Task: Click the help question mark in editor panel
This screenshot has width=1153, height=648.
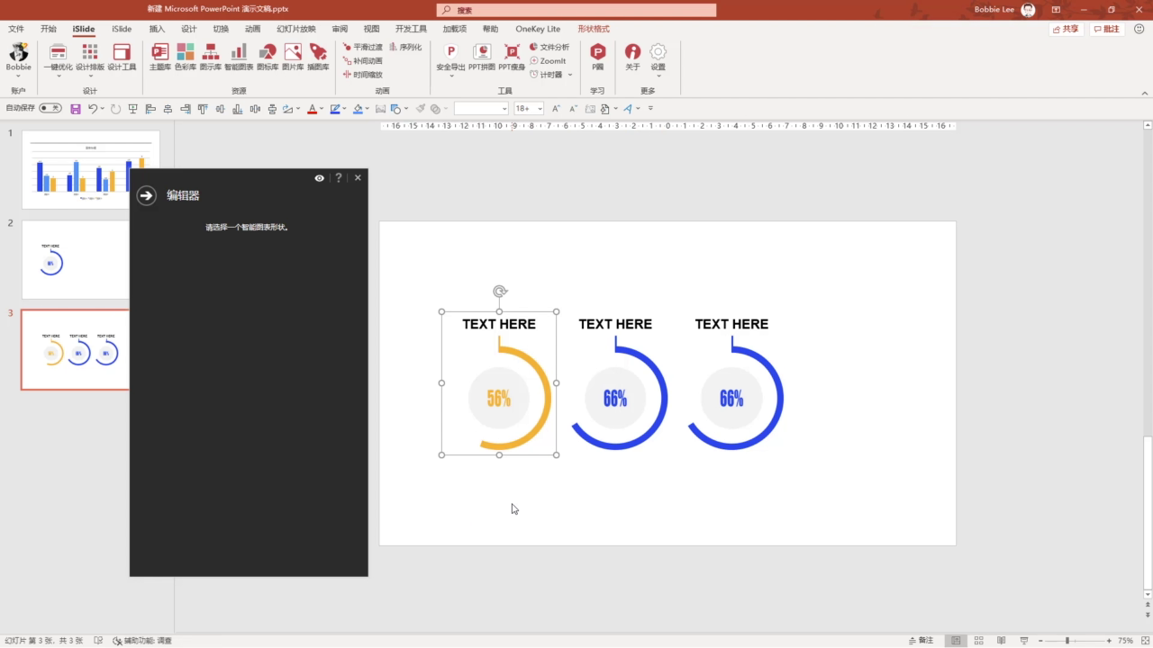Action: coord(339,178)
